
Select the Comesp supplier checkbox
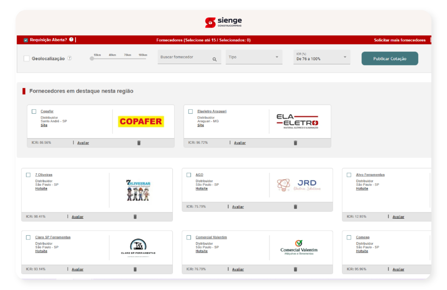coord(349,237)
